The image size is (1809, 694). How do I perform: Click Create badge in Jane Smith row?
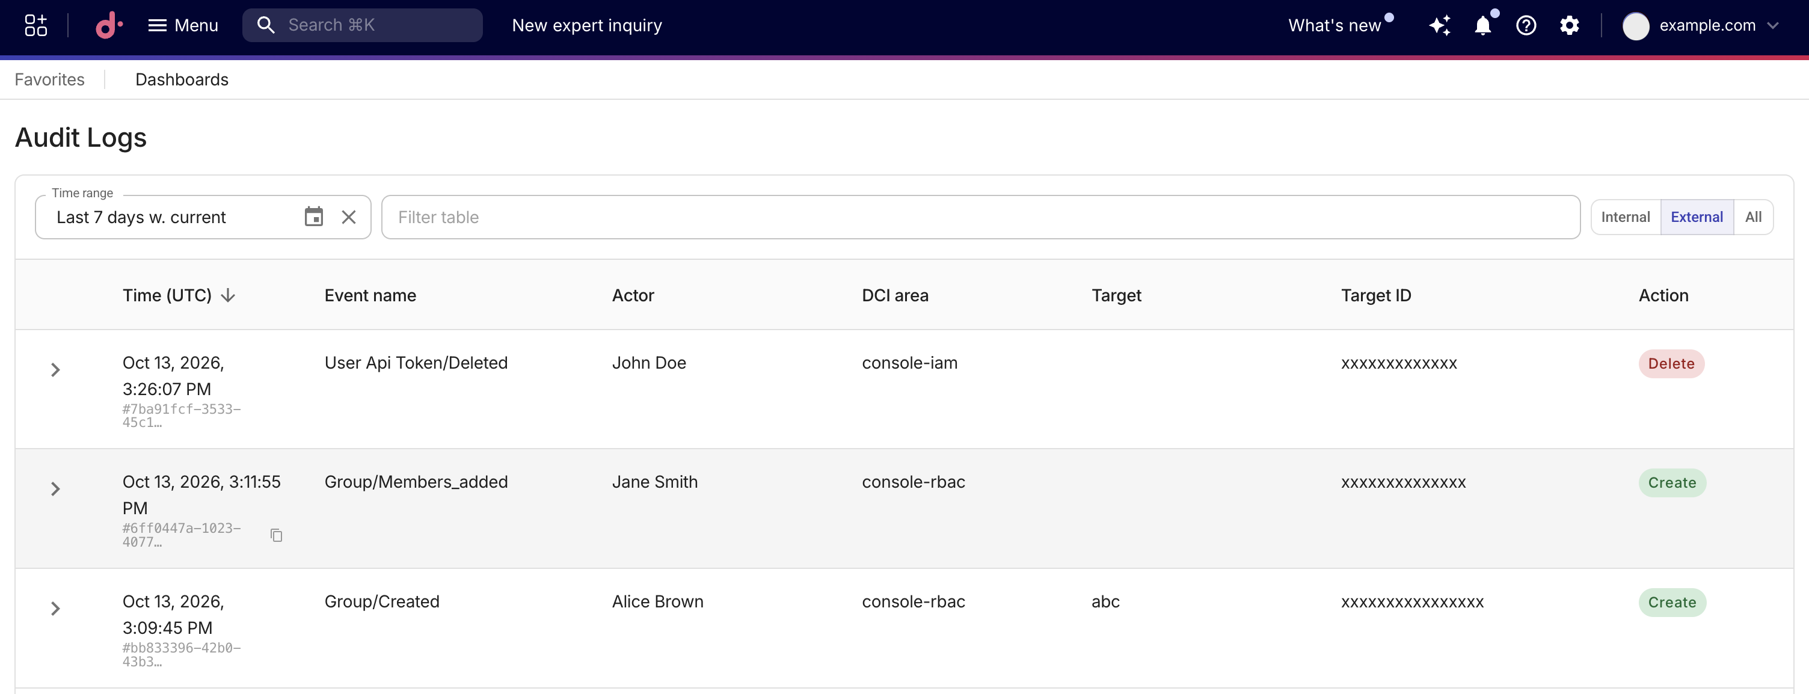tap(1672, 482)
